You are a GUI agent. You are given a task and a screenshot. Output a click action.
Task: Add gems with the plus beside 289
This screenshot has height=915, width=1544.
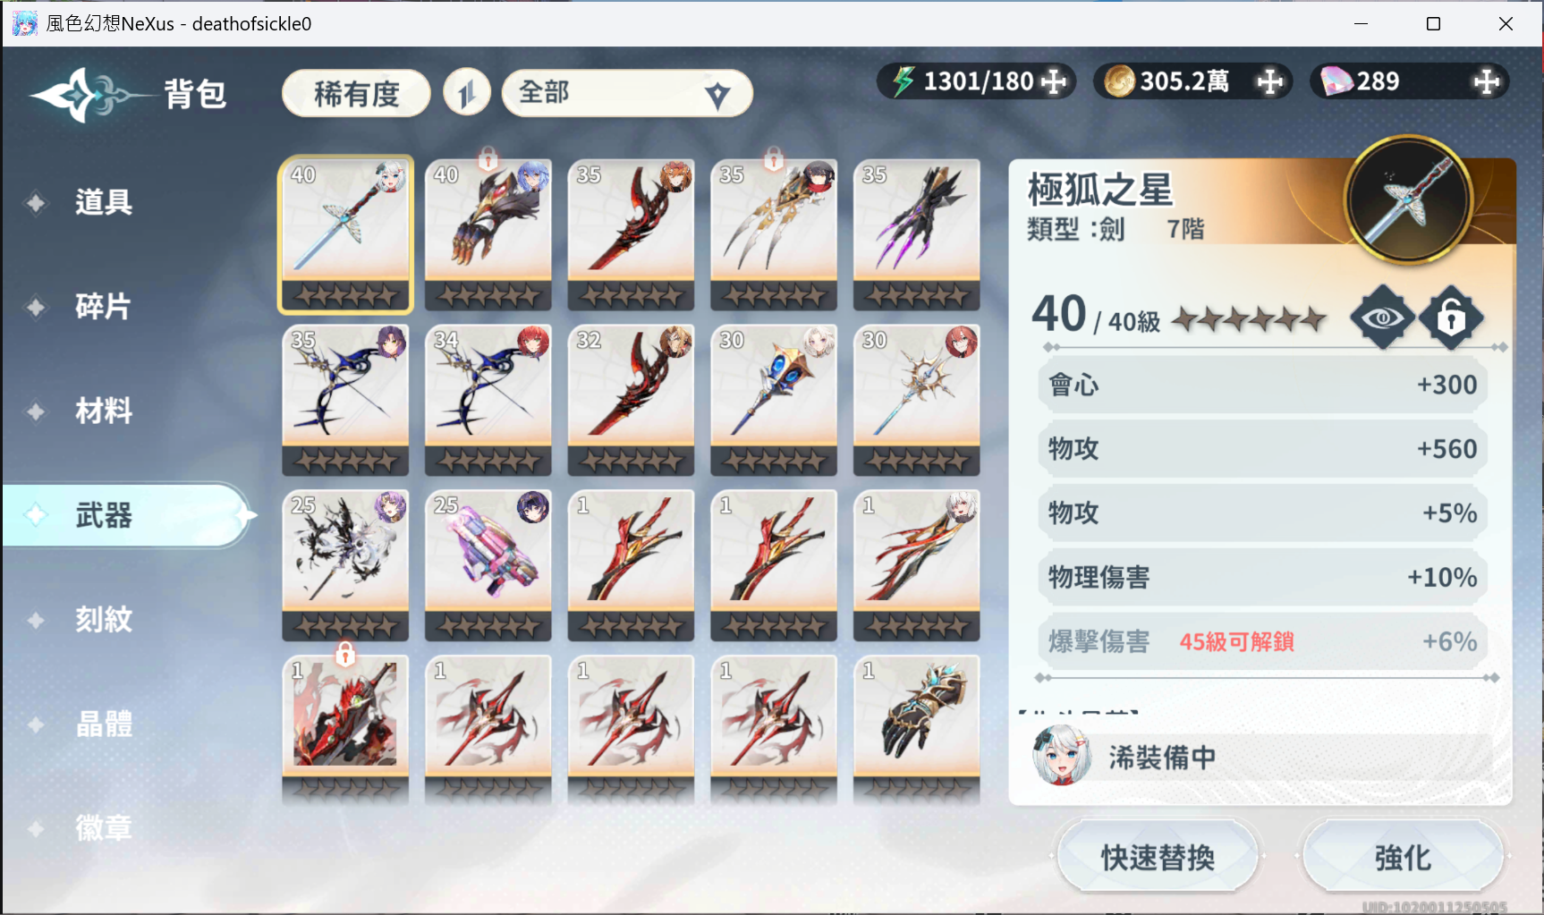1487,81
